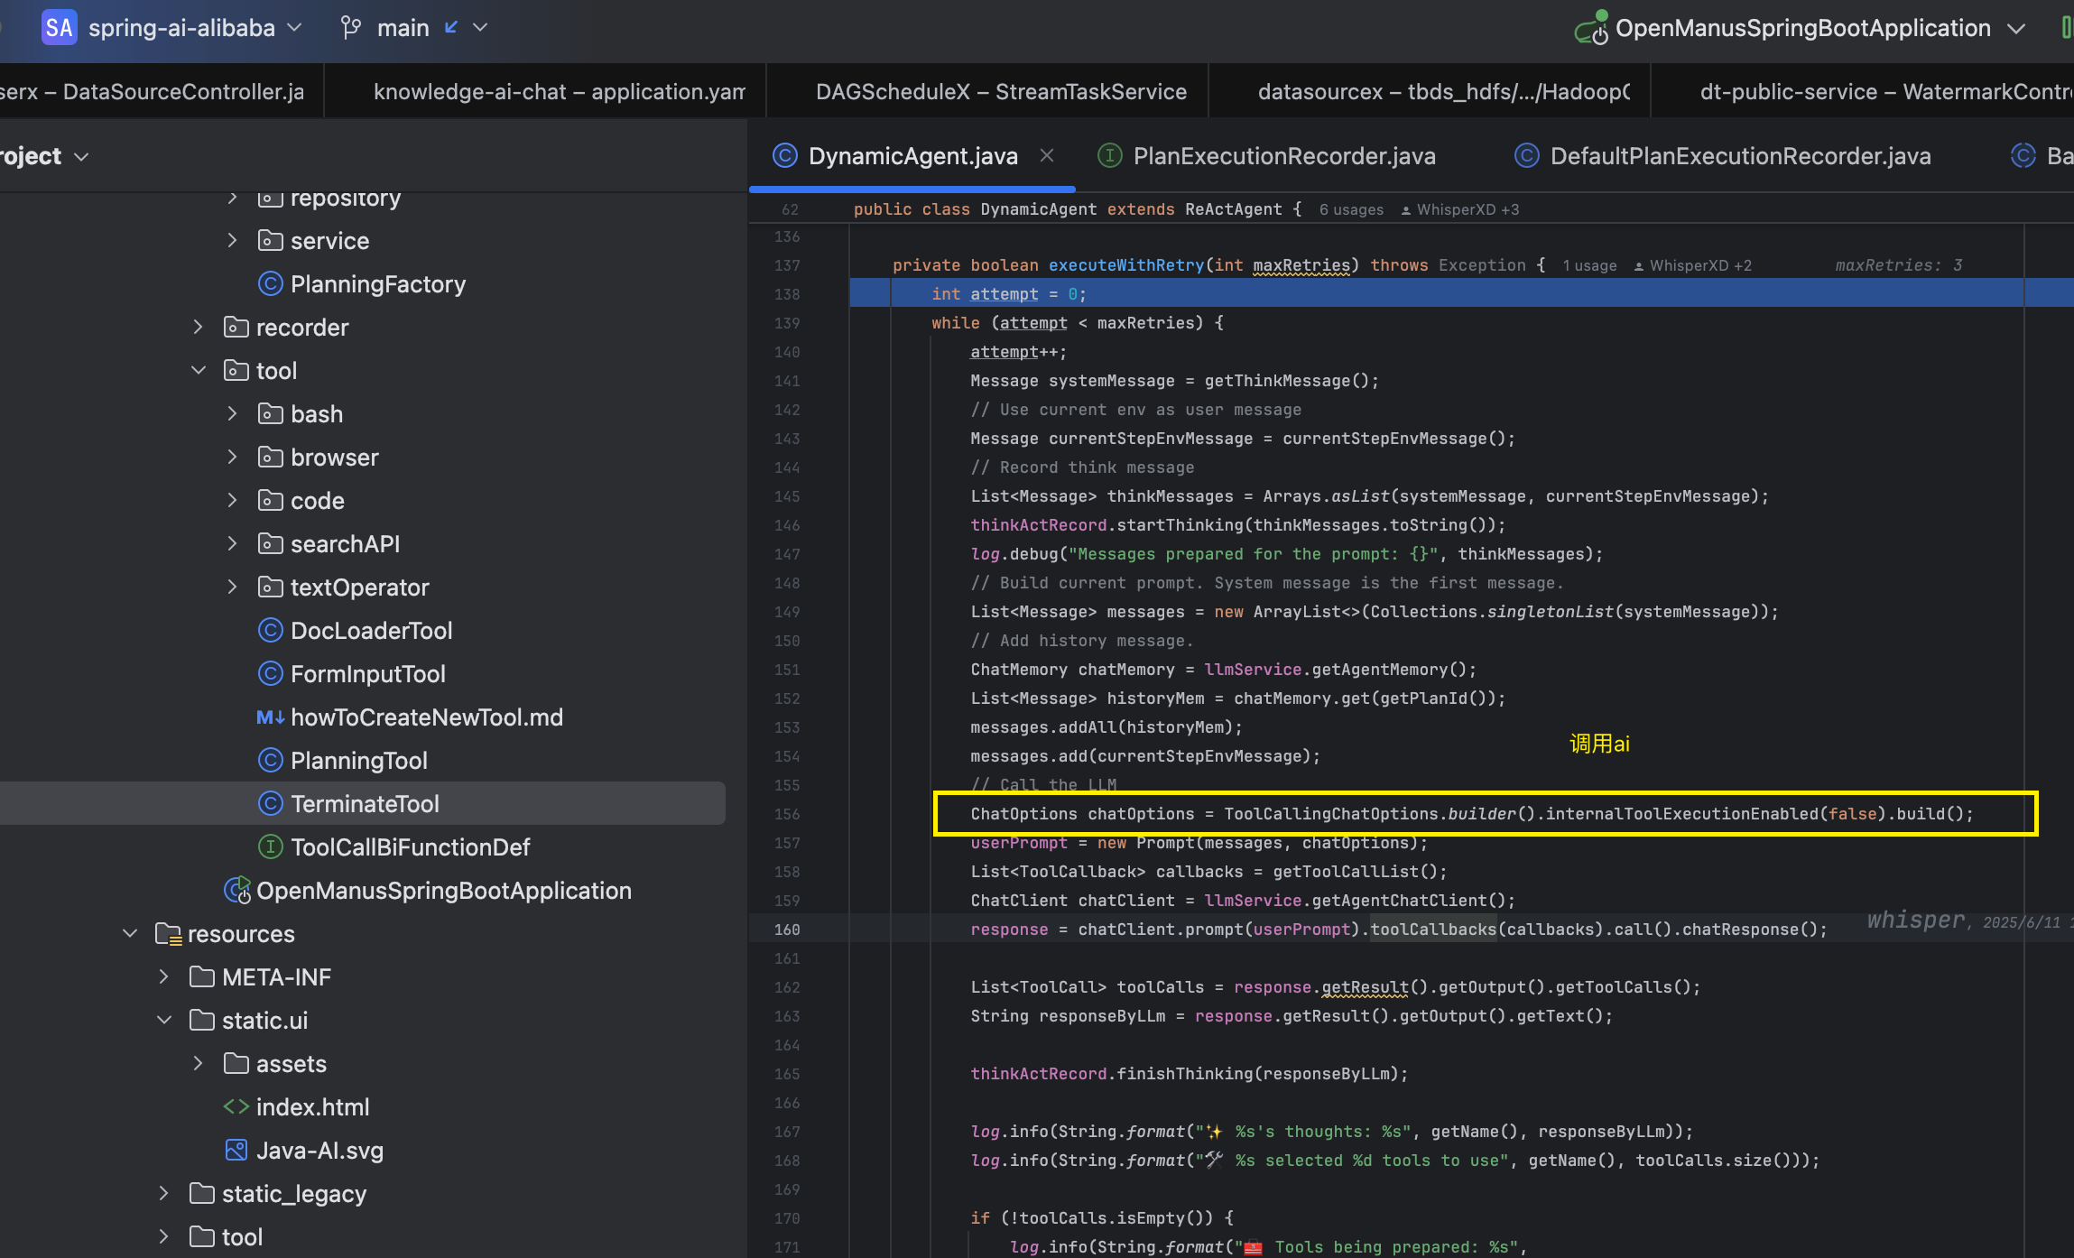
Task: Open the main branch dropdown
Action: click(x=480, y=28)
